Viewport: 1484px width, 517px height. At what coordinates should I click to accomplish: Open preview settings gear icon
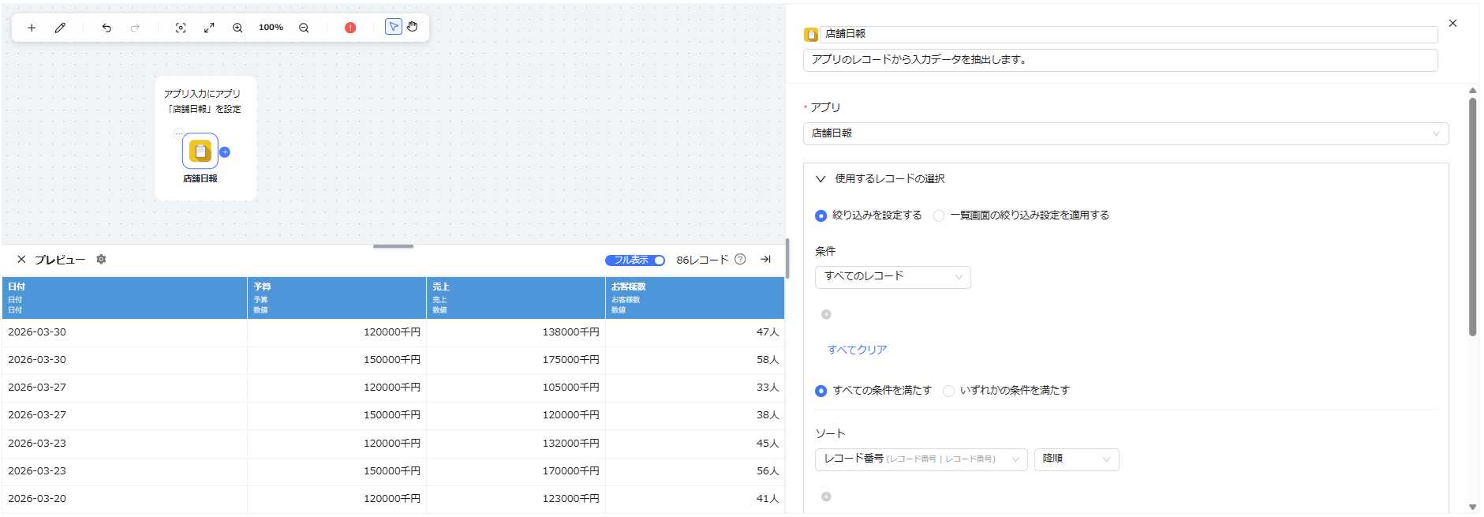[x=101, y=259]
